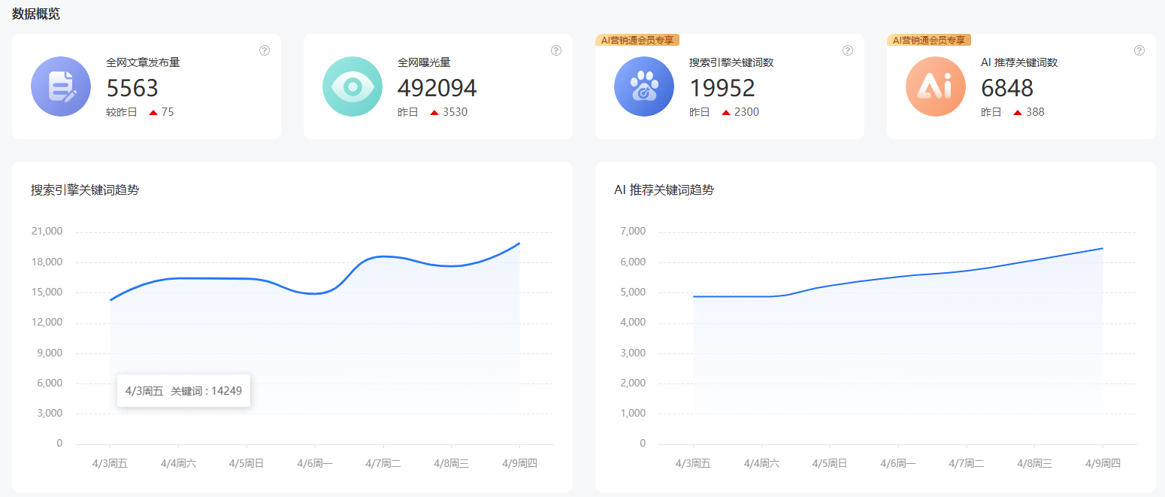Open help tooltip for 全网文章发布量 card

tap(265, 50)
